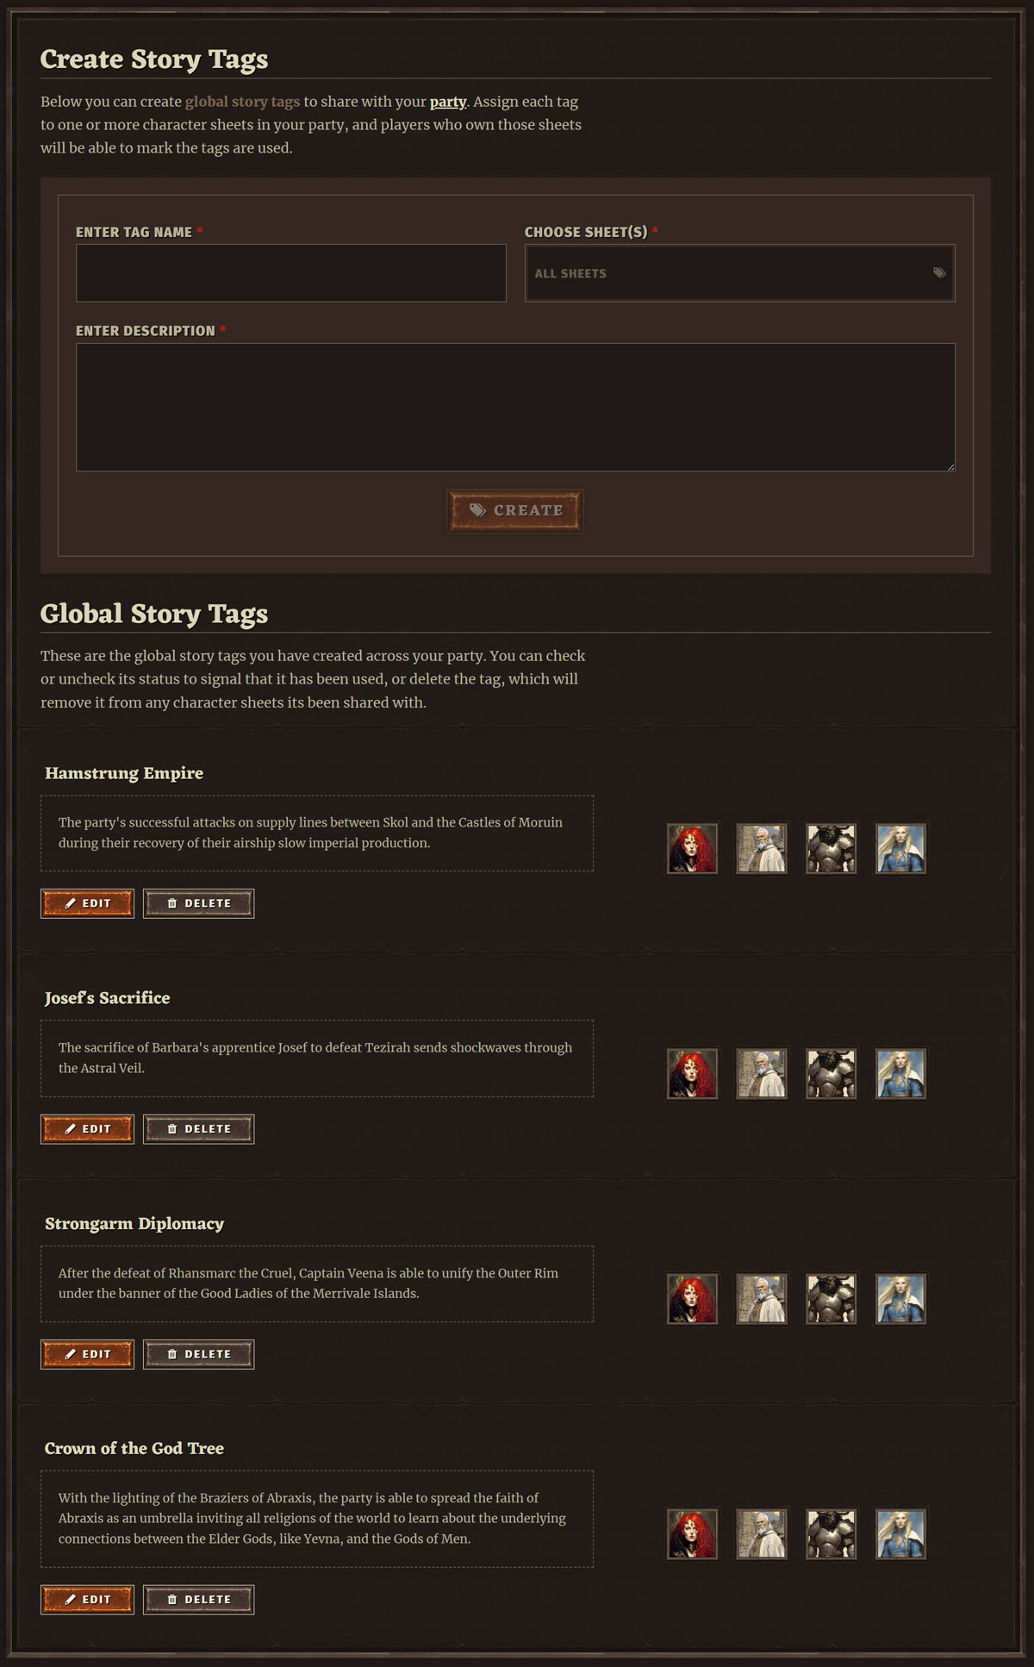This screenshot has width=1034, height=1667.
Task: Open the party link
Action: point(448,102)
